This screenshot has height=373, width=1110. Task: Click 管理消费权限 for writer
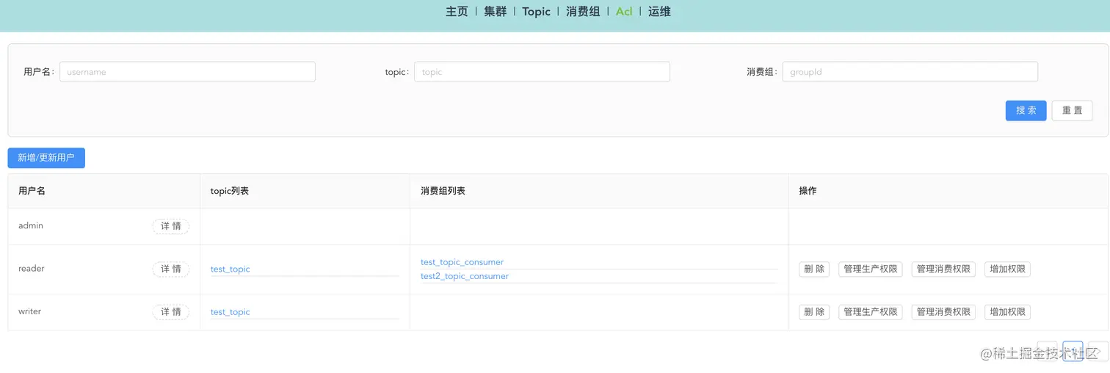coord(943,312)
